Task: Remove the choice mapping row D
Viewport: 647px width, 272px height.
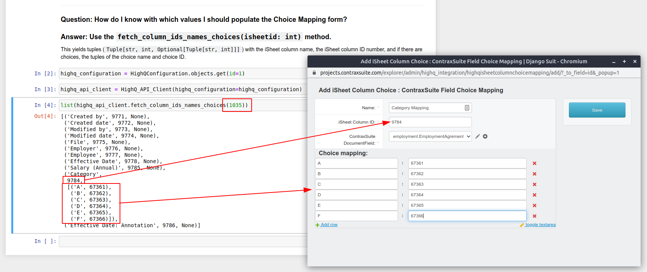Action: coord(535,195)
